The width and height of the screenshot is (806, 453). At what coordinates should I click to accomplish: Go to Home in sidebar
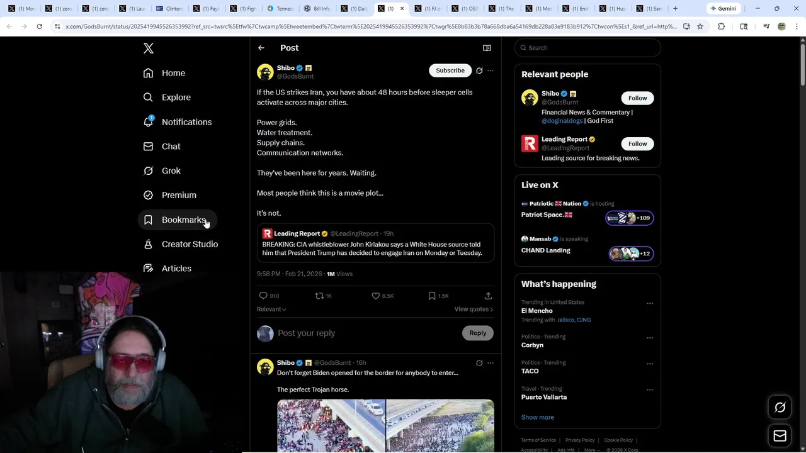[164, 73]
